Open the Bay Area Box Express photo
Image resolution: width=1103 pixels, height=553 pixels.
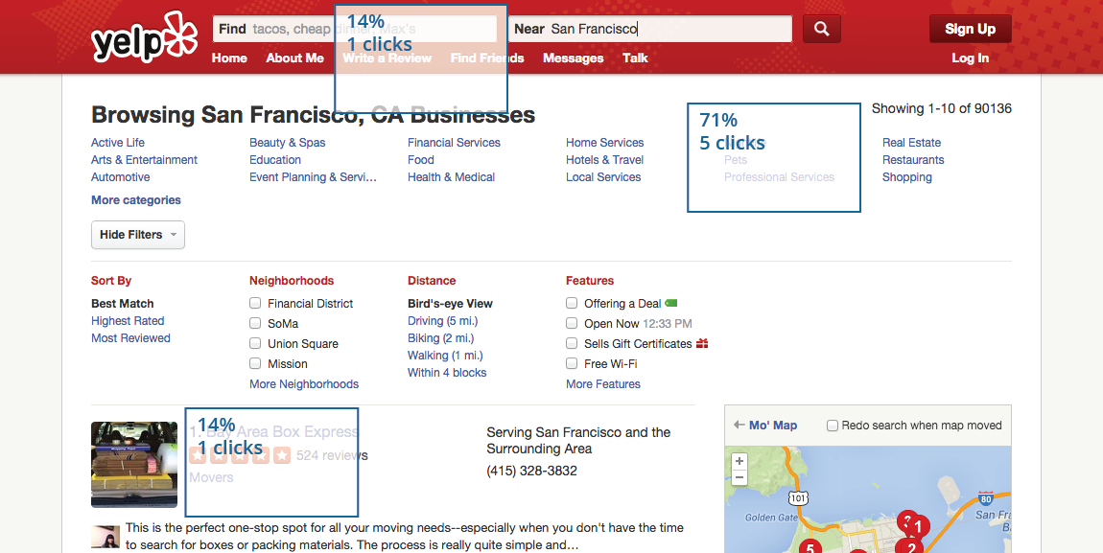tap(134, 465)
